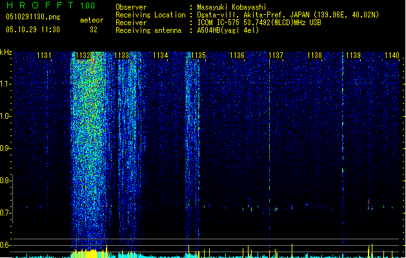Click the ICOM IC-575 53.7492 receiver text
406x258 pixels.
pyautogui.click(x=259, y=23)
